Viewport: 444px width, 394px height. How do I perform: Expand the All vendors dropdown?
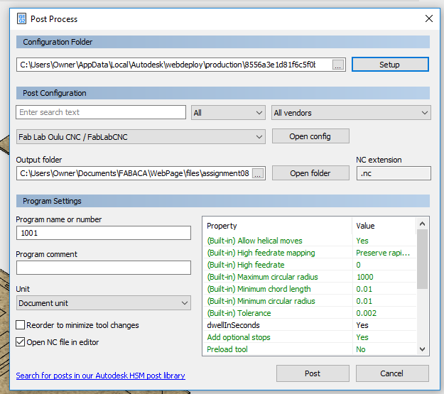351,112
